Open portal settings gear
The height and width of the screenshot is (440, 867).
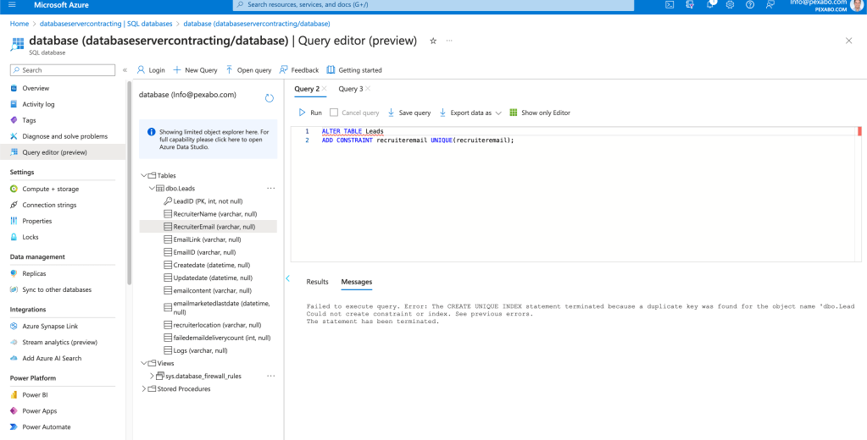click(x=730, y=4)
